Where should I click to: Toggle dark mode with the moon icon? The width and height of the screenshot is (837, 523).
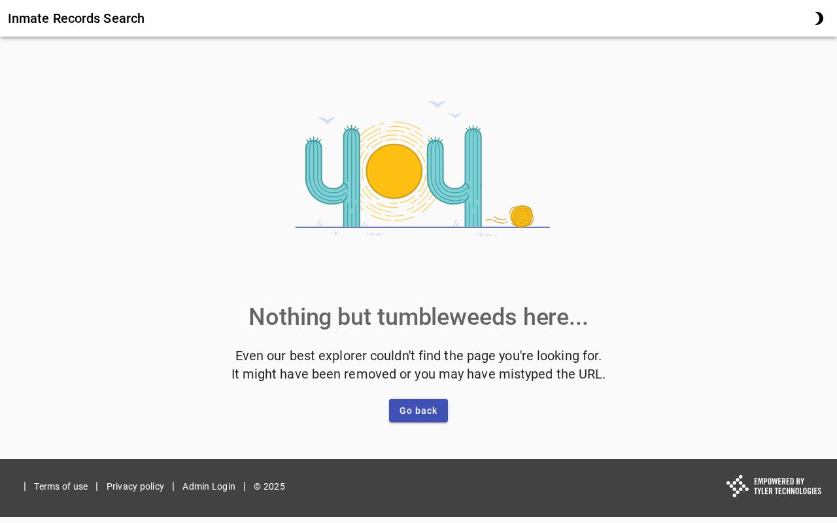coord(818,18)
